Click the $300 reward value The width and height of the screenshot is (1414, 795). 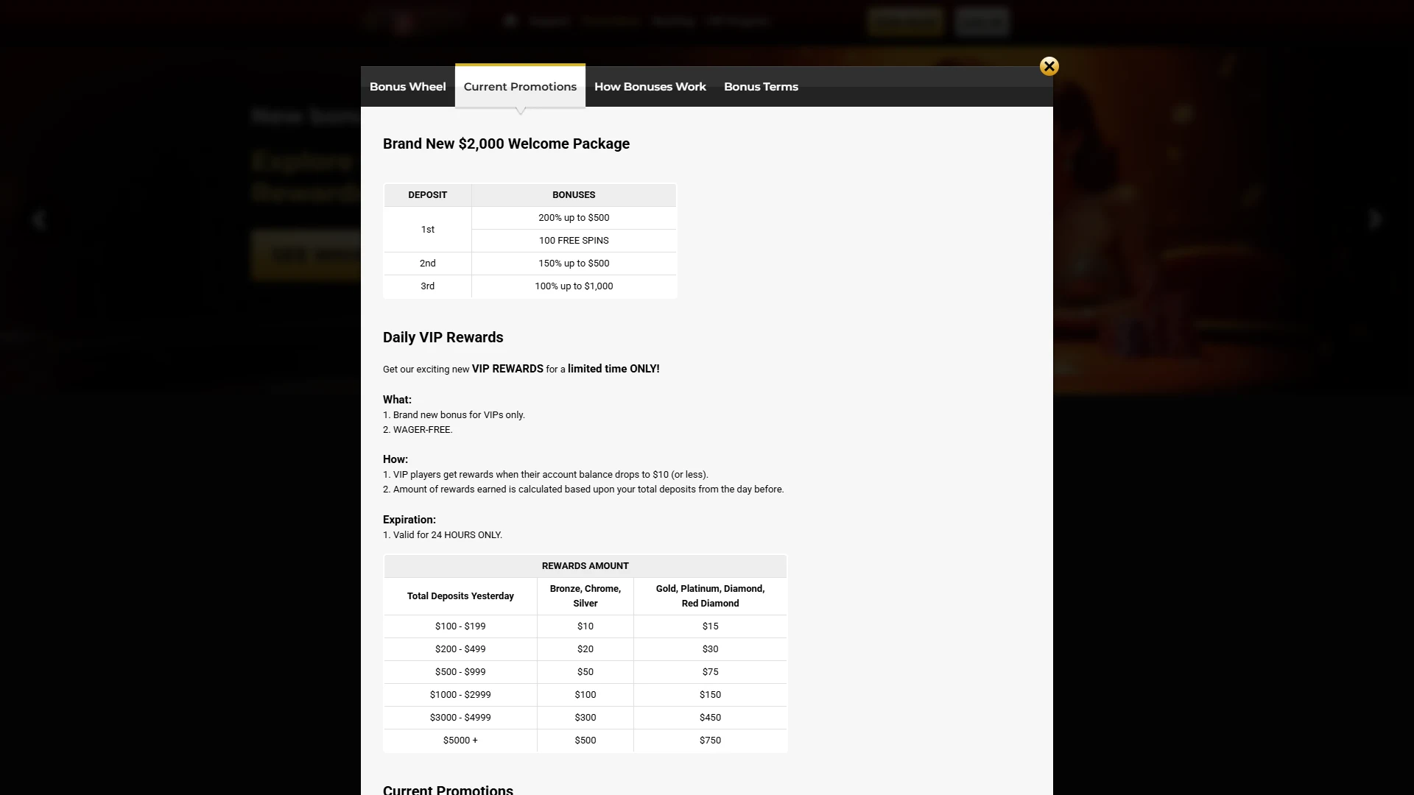coord(585,718)
